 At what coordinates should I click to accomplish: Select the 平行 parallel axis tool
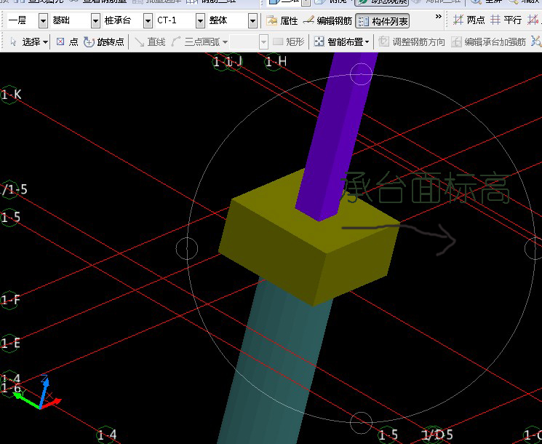[x=506, y=20]
